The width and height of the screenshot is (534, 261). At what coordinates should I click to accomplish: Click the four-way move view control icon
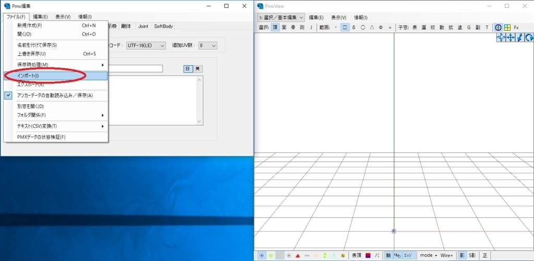511,38
